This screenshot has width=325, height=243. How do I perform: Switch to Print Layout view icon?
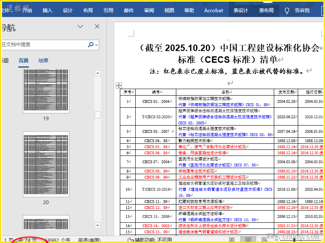(248, 240)
